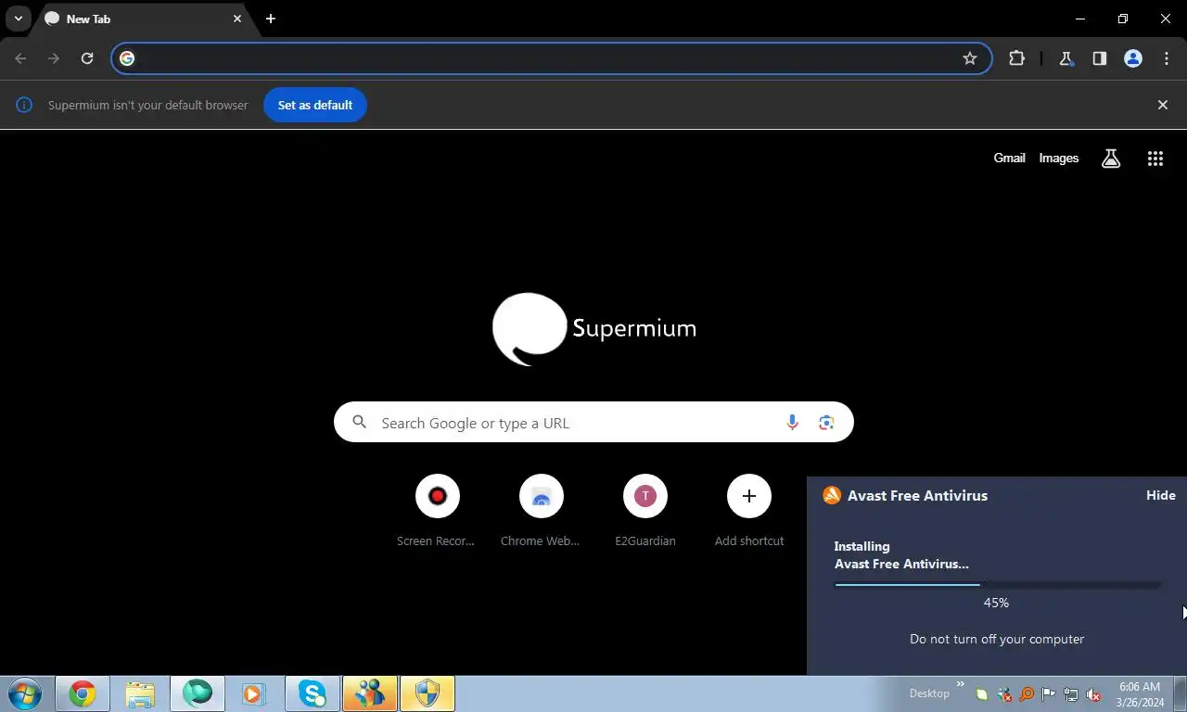Open the installer shield taskbar button
The height and width of the screenshot is (712, 1187).
pos(428,693)
